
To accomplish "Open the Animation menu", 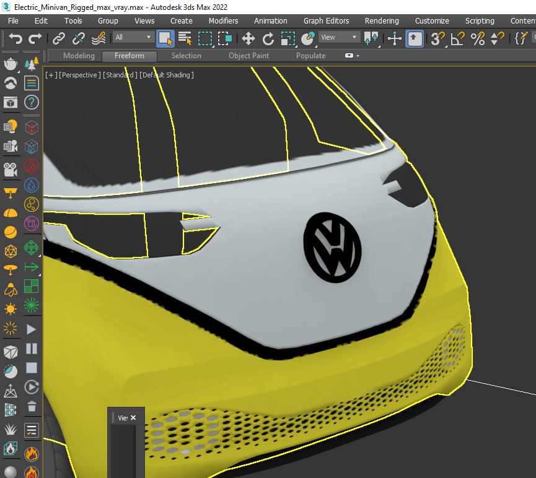I will click(x=270, y=21).
